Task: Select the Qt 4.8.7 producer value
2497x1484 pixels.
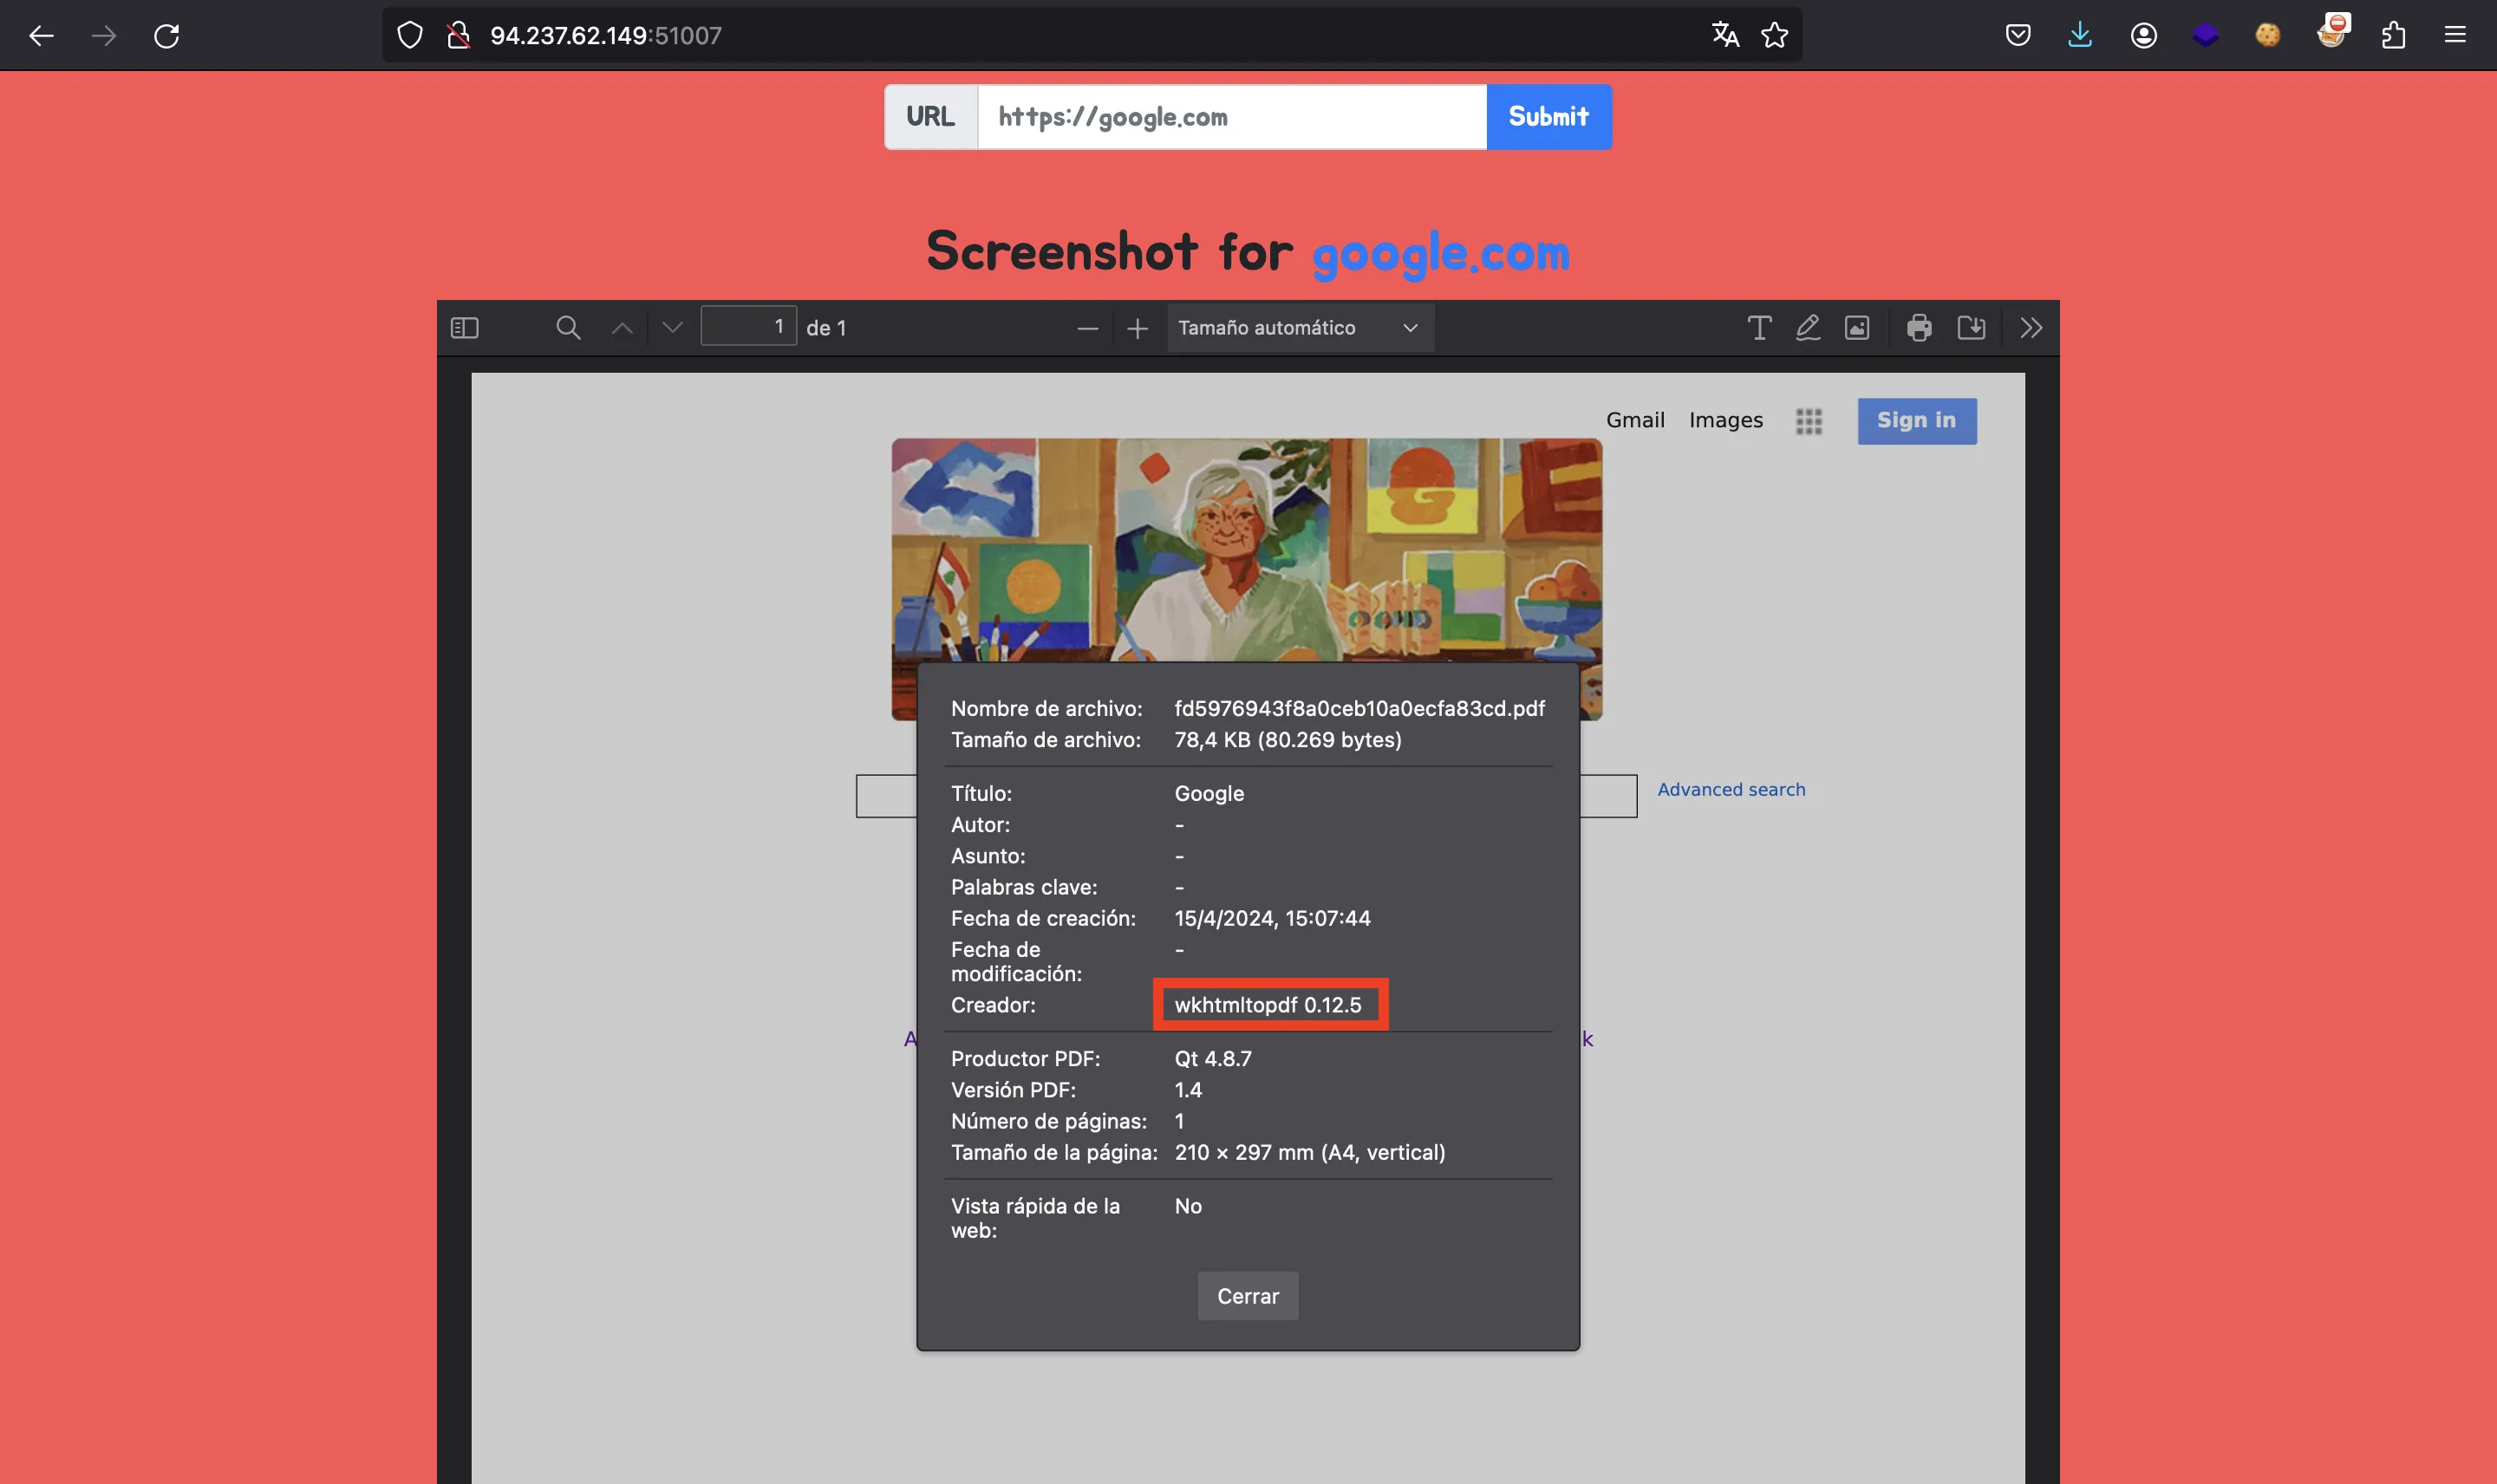Action: [1213, 1059]
